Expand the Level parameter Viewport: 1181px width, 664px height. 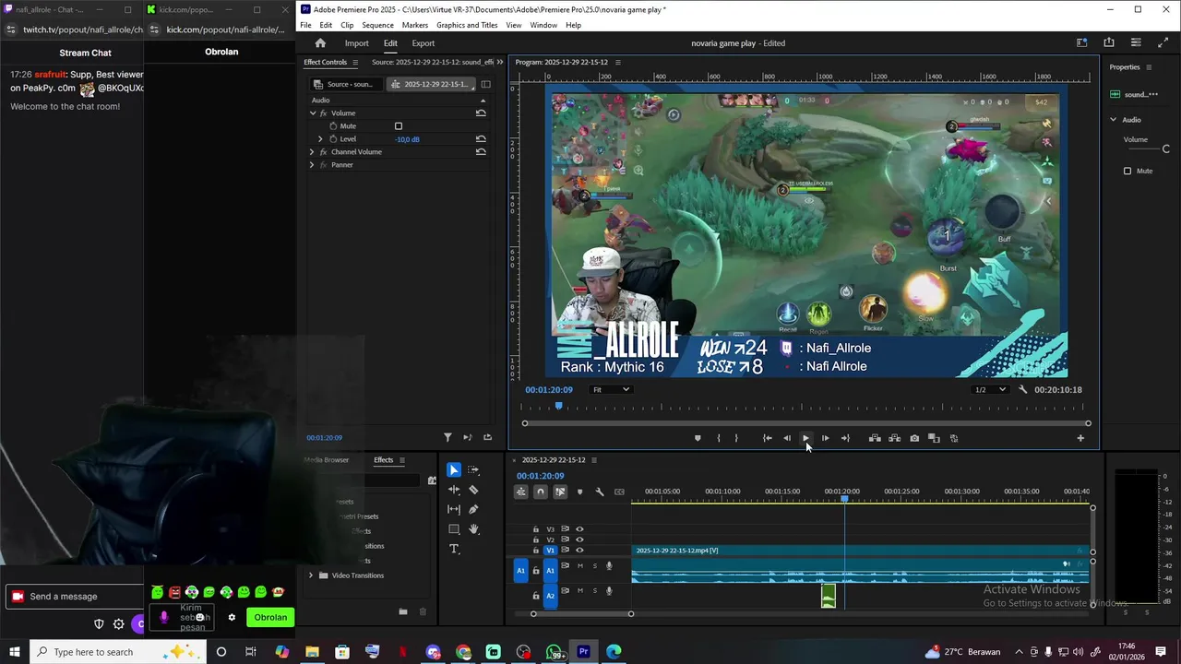(321, 139)
